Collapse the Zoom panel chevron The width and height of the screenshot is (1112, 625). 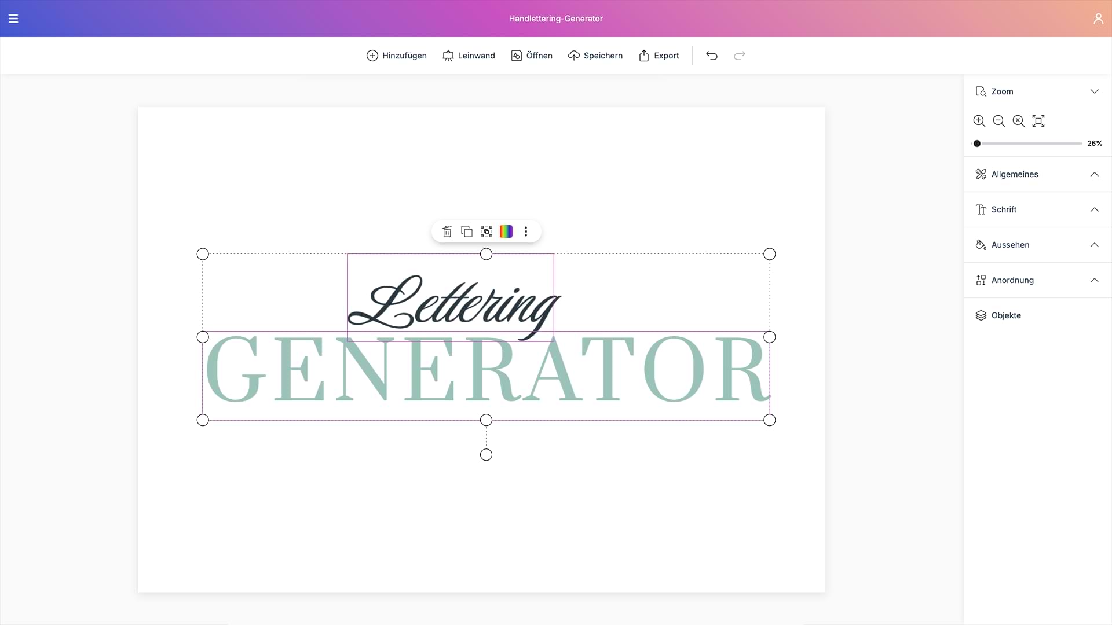click(x=1095, y=91)
